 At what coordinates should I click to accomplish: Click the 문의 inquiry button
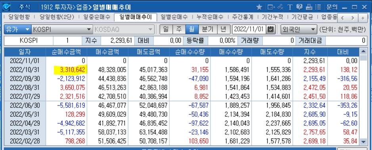(332, 8)
